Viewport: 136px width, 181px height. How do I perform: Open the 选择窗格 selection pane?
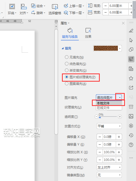(55, 10)
